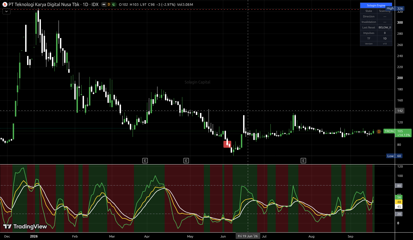Viewport: 413px width, 240px height.
Task: Click the green 105 last-price label
Action: (x=403, y=133)
